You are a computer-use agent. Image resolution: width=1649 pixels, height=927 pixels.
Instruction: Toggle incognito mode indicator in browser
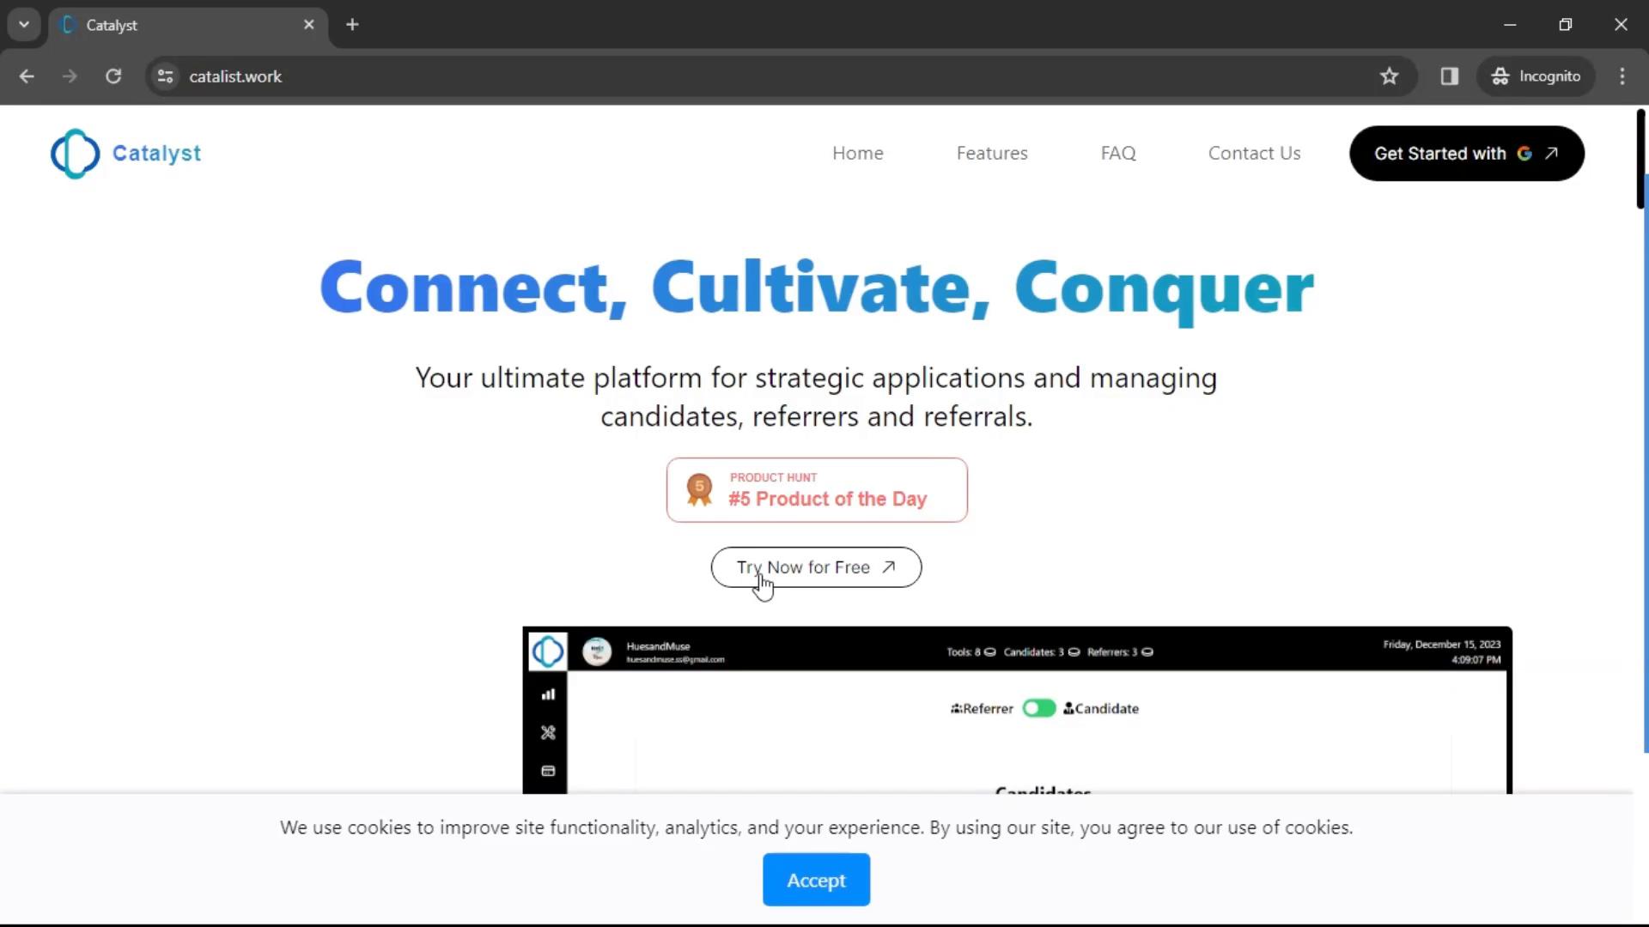click(1536, 76)
